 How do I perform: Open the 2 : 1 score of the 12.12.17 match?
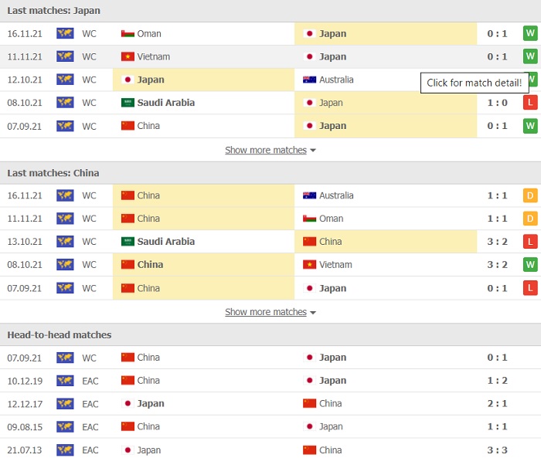coord(497,404)
